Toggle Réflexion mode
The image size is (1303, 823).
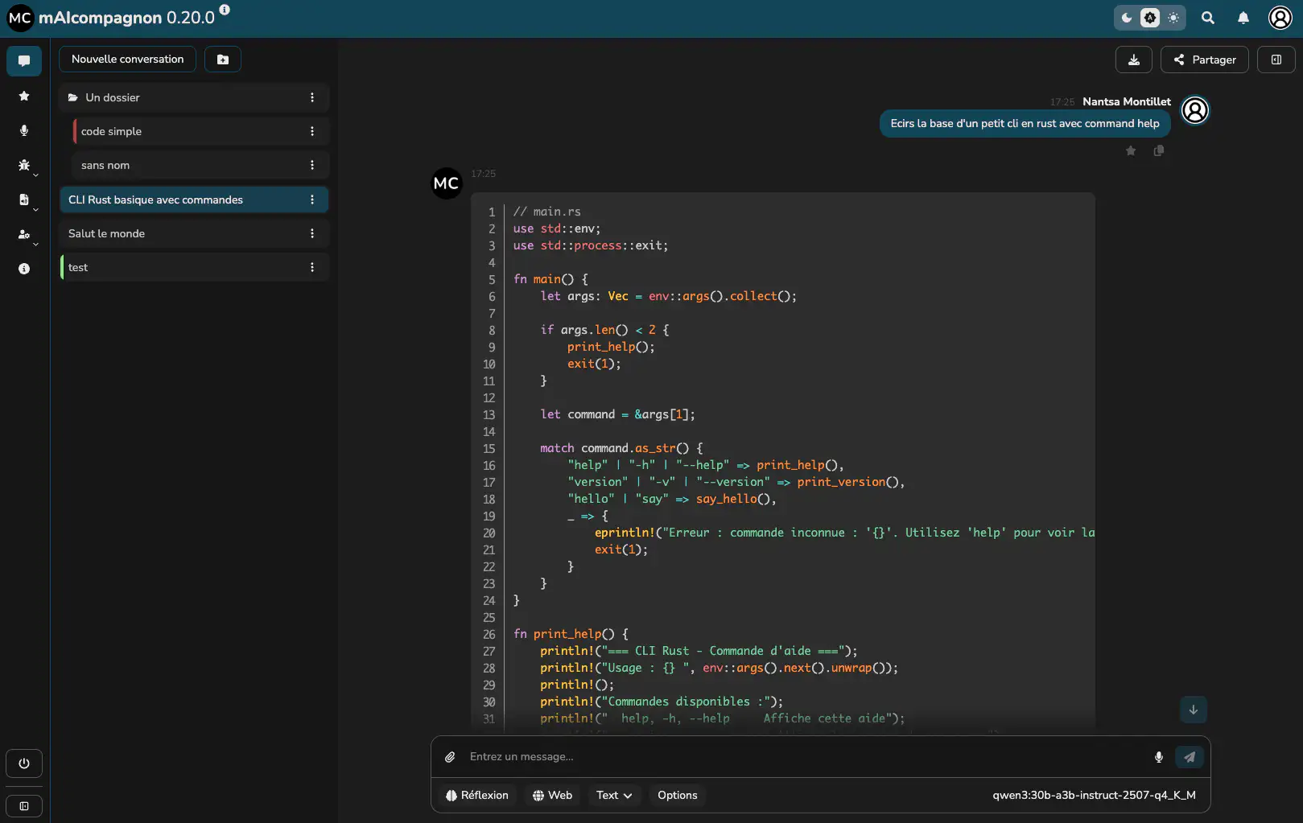(477, 795)
